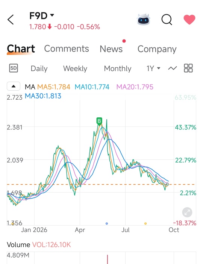The width and height of the screenshot is (203, 264).
Task: Open the Company tab
Action: (x=157, y=49)
